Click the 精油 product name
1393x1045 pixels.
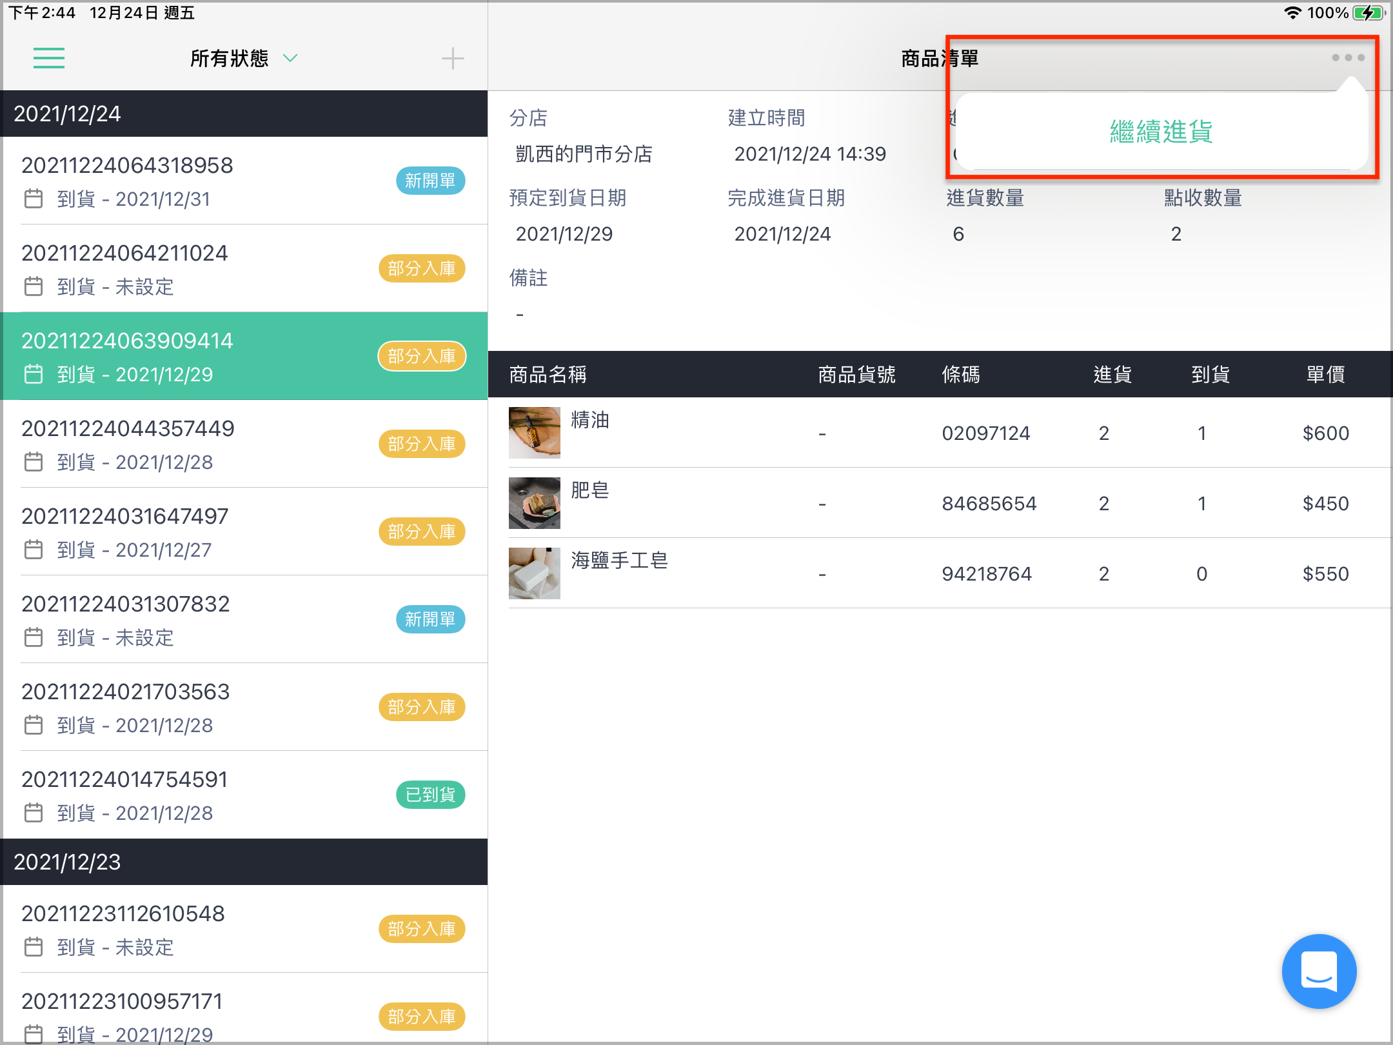point(590,420)
